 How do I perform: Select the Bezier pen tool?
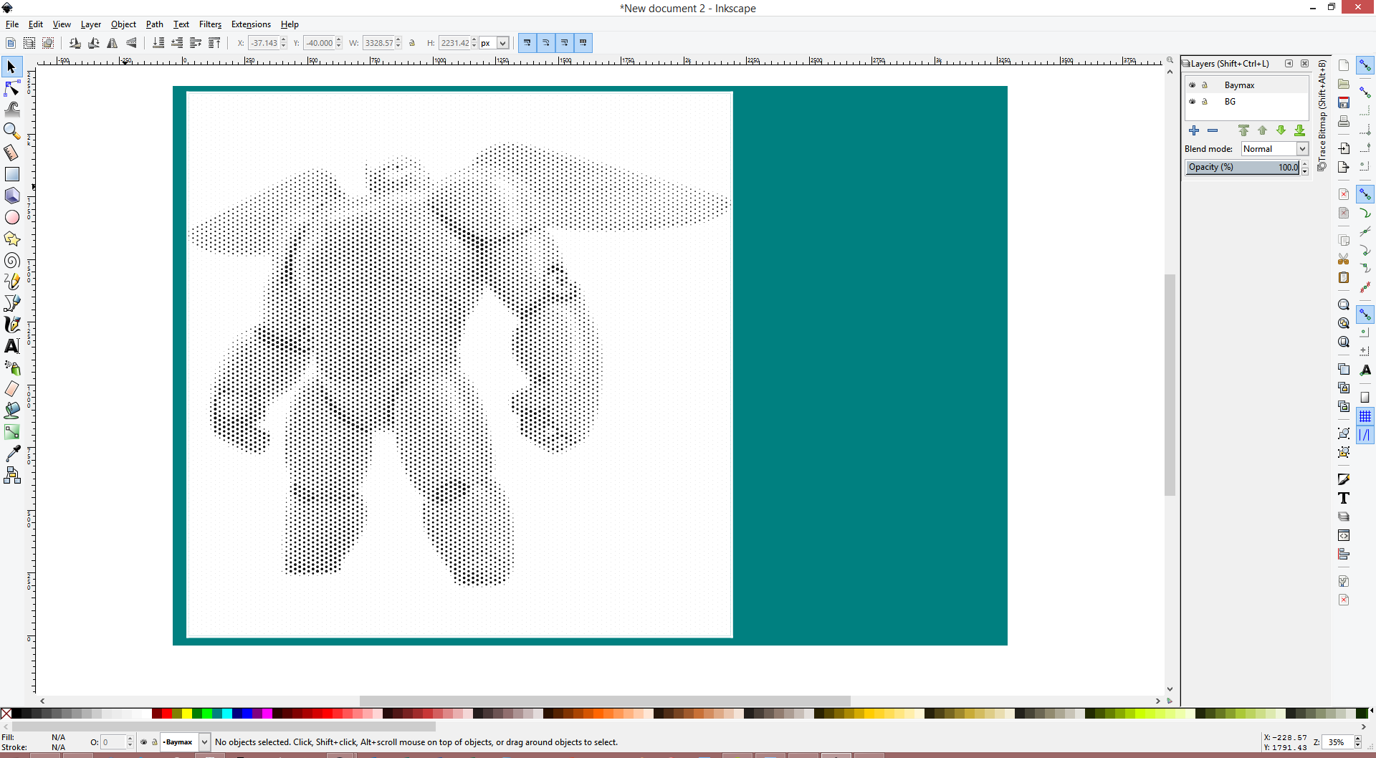click(11, 303)
